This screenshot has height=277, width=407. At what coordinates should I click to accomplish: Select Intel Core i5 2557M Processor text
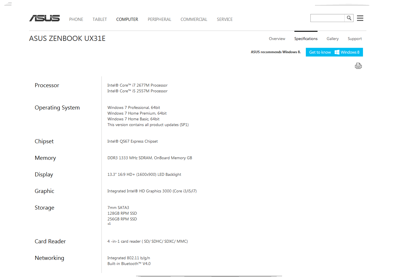(x=137, y=91)
